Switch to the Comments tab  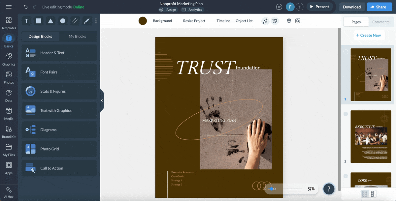381,22
